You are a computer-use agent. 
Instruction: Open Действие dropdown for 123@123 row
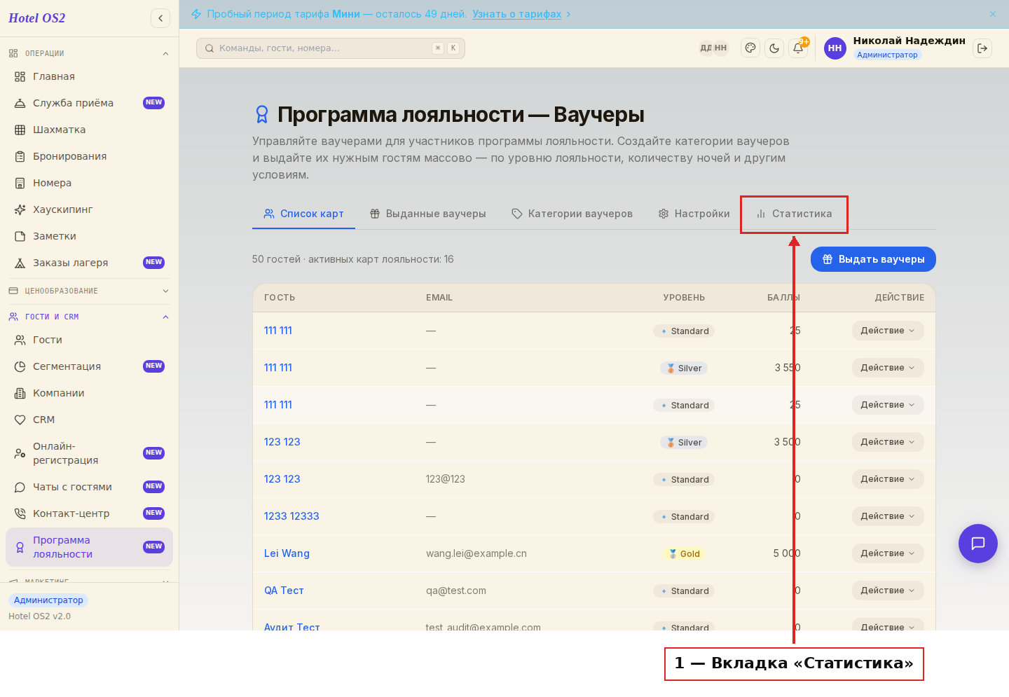(888, 479)
